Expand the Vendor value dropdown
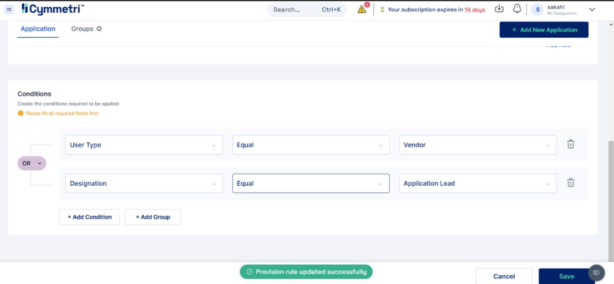614x284 pixels. (477, 145)
